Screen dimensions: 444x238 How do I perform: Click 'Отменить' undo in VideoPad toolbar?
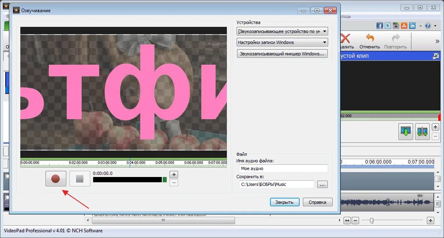point(370,41)
